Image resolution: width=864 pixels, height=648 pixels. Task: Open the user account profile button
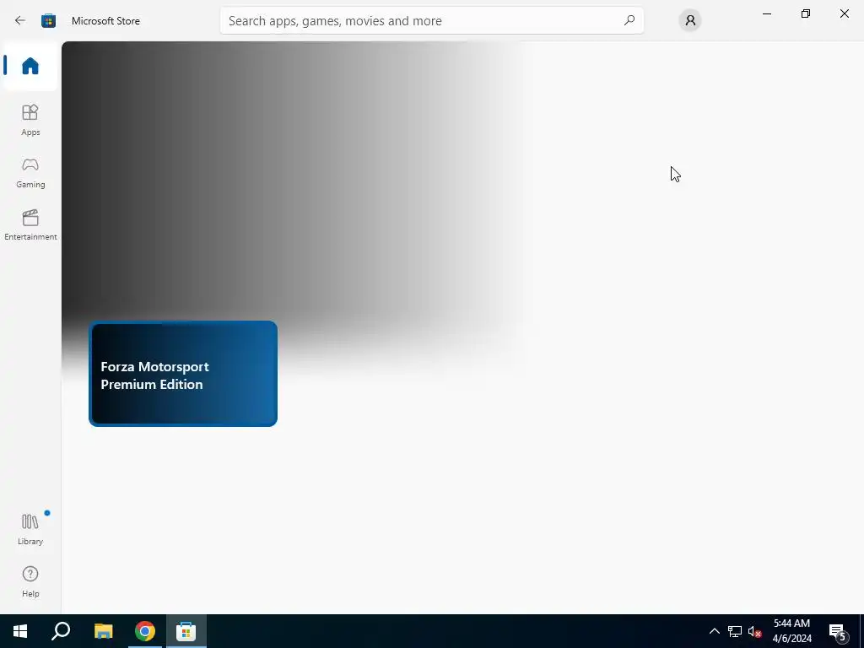pyautogui.click(x=690, y=20)
